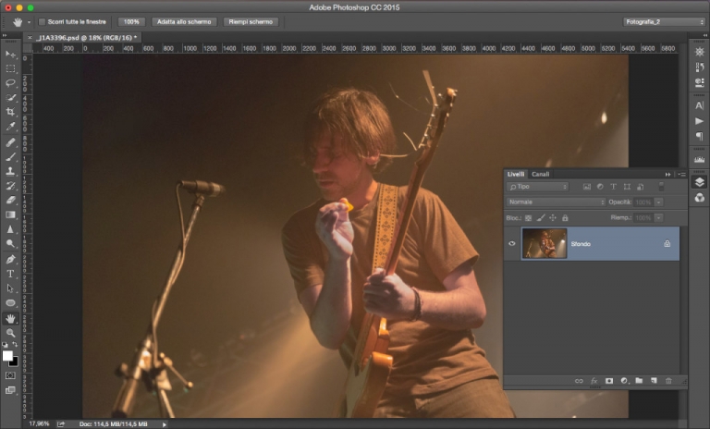Click the lock all icon

pos(565,218)
